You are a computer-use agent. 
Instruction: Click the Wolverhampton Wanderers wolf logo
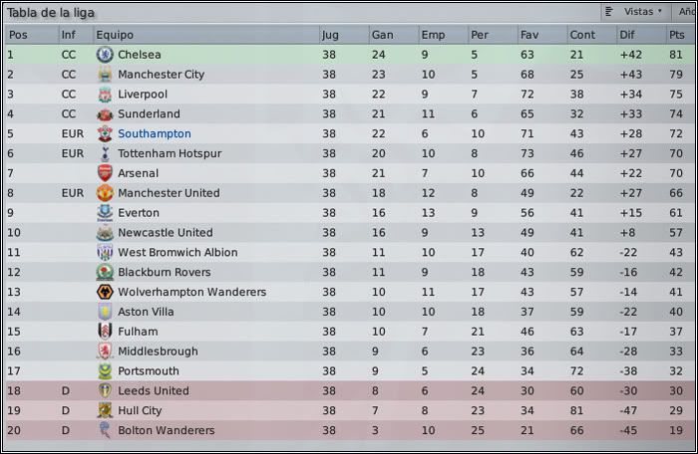[105, 292]
